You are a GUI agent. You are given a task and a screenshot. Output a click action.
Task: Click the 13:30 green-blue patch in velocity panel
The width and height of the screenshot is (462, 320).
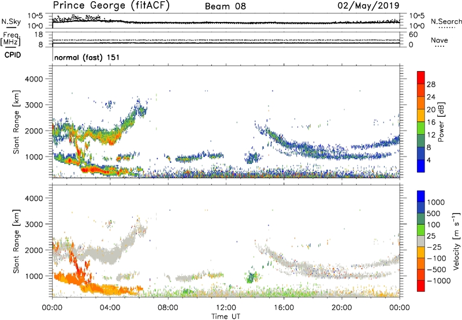[x=251, y=277]
